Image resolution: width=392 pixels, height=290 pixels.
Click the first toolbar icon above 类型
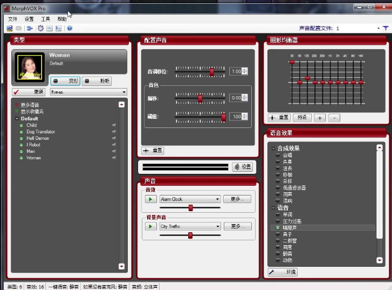[10, 28]
